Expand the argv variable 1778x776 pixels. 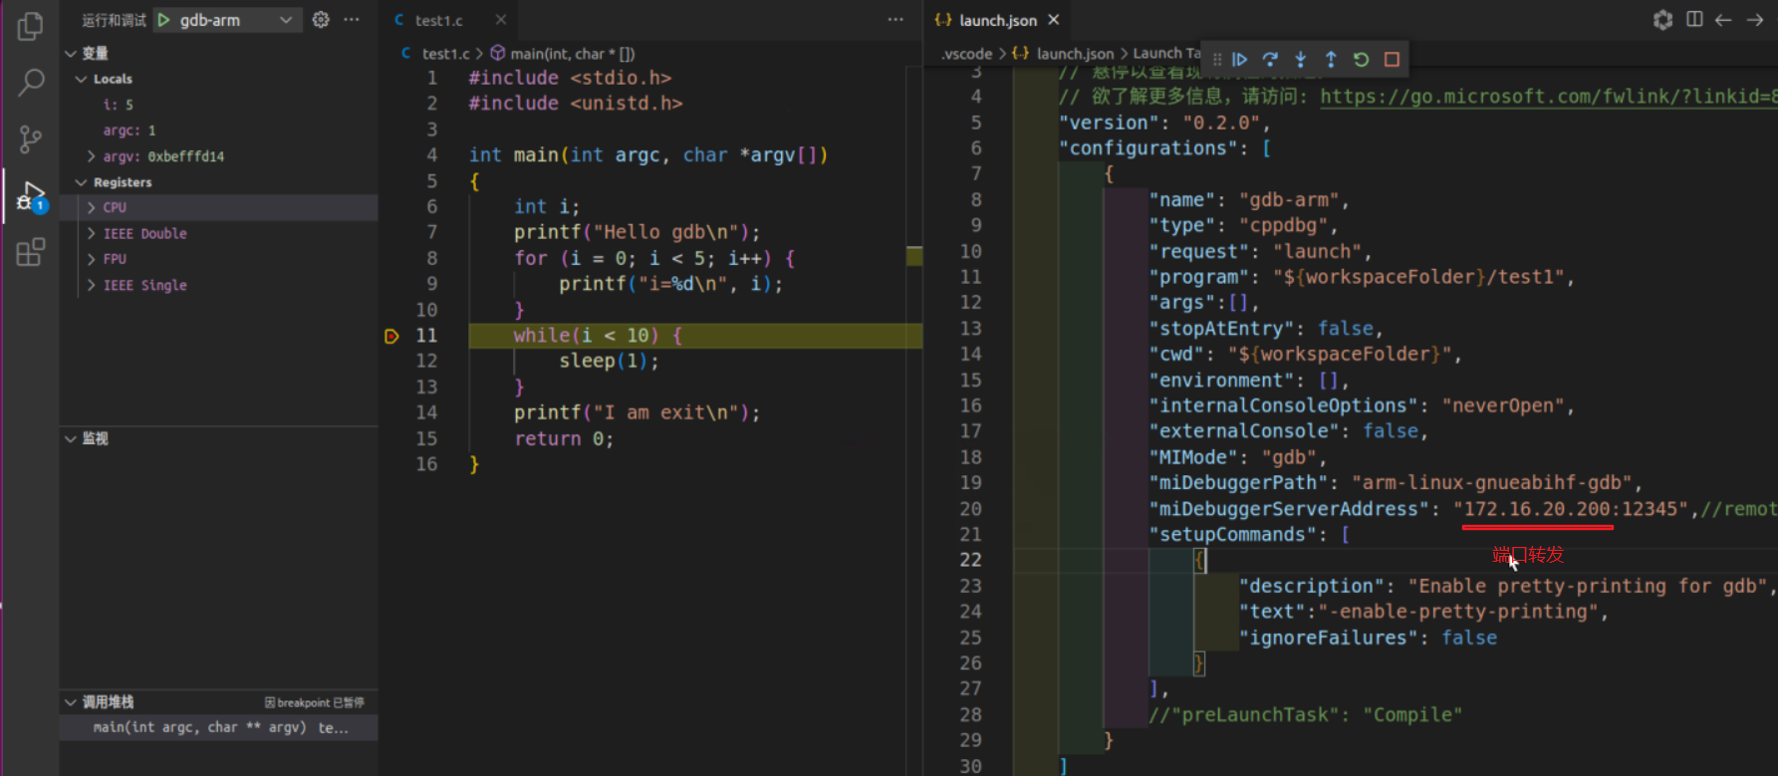92,156
